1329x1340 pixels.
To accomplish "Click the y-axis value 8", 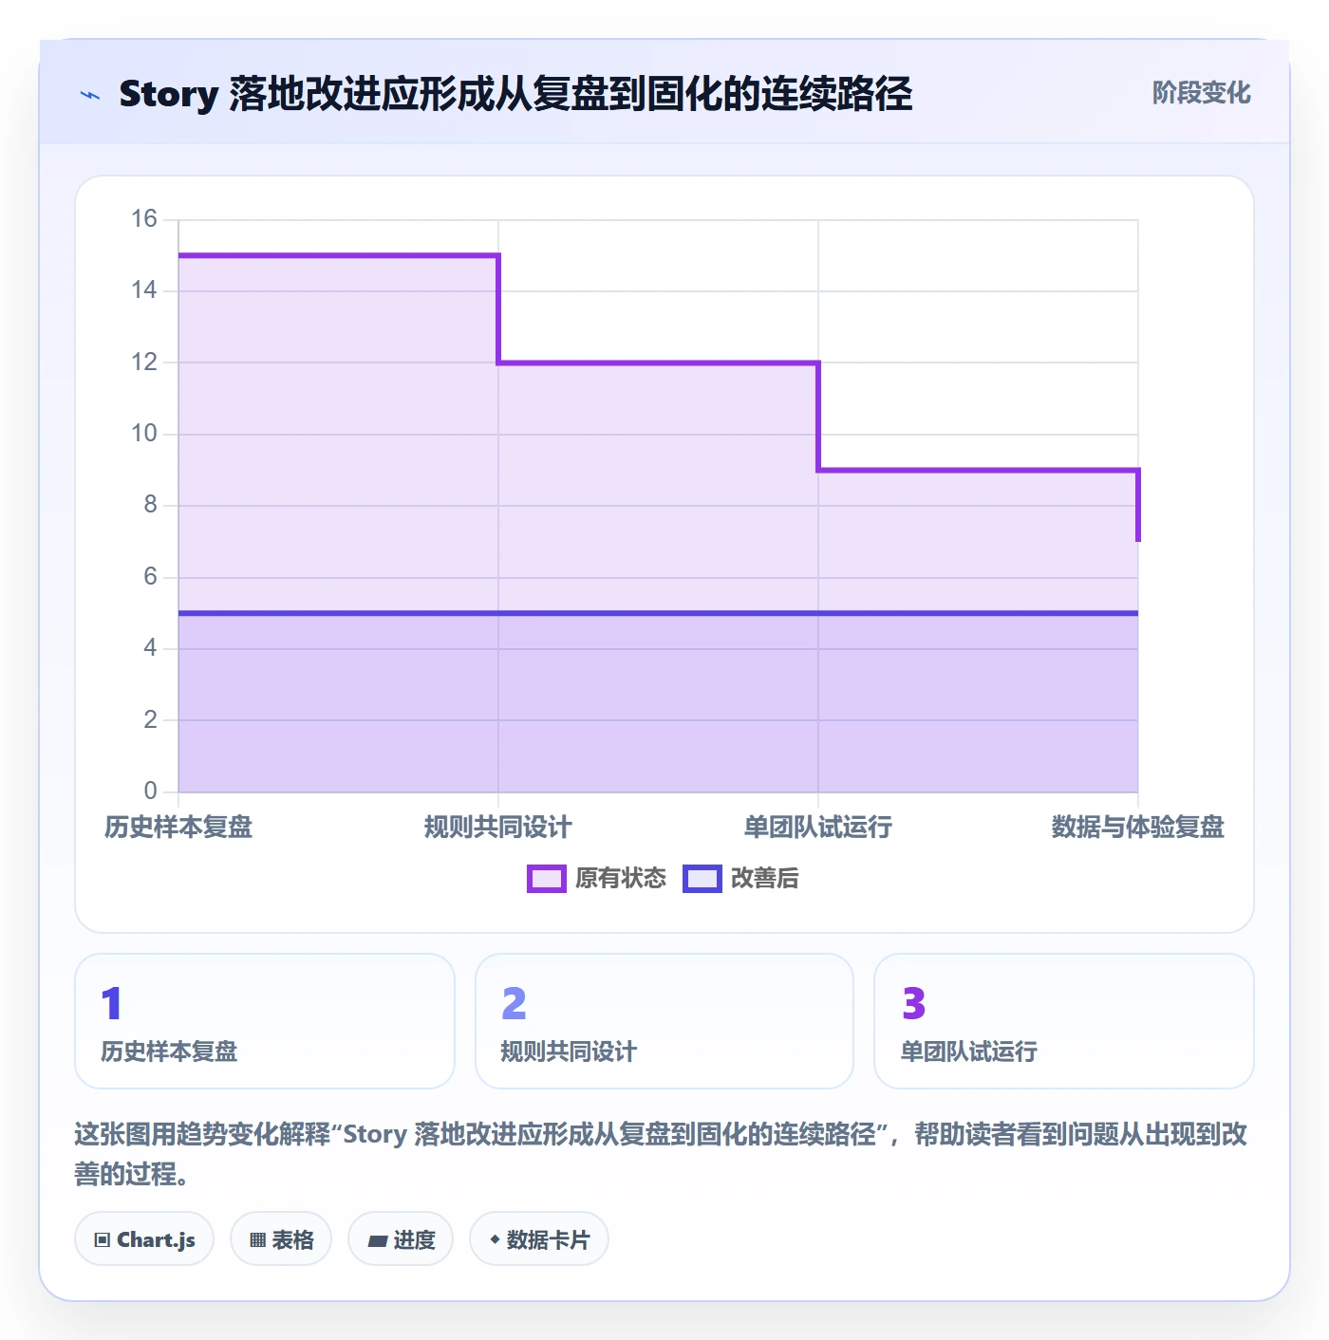I will 150,505.
